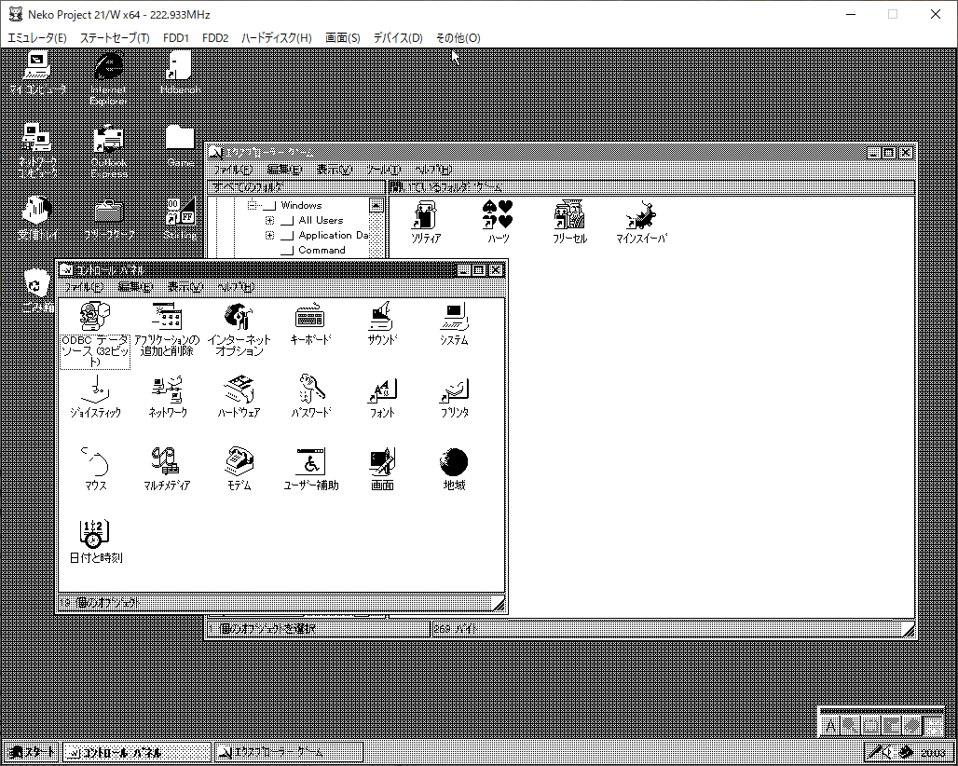
Task: Click the 20:03 taskbar clock
Action: [934, 753]
